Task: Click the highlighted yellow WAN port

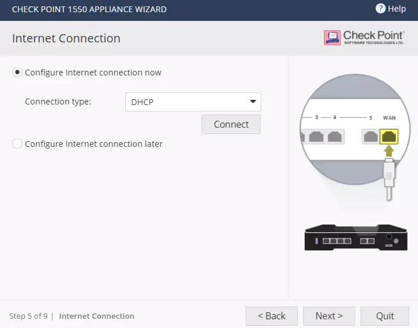Action: pyautogui.click(x=389, y=136)
